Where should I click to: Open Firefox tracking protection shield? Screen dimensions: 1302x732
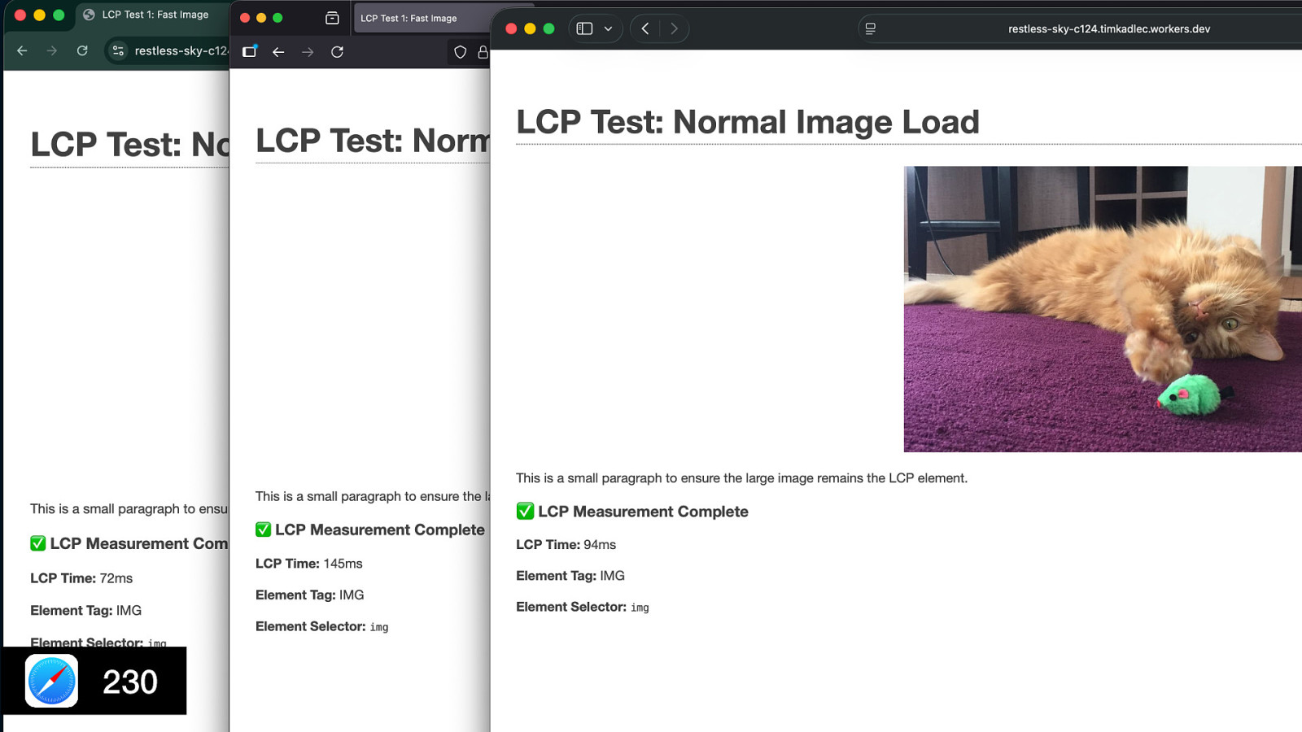460,52
